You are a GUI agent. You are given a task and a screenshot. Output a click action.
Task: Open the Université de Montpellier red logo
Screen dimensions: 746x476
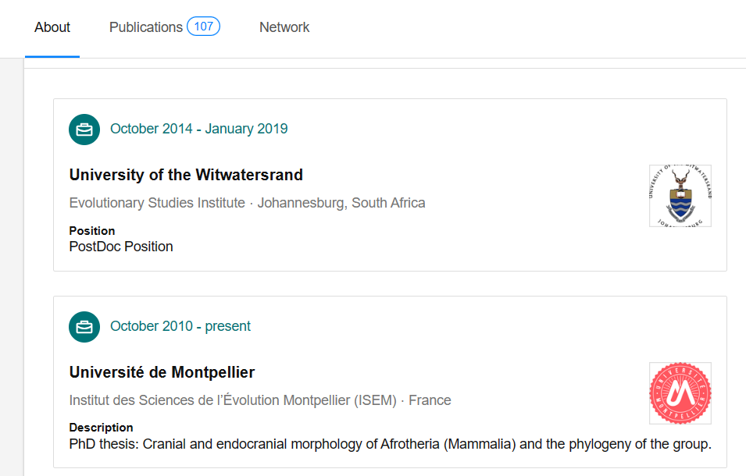coord(680,393)
